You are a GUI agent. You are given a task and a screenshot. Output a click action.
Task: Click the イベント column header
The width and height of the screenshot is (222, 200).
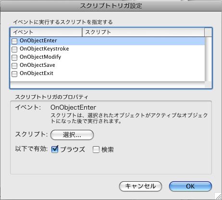point(46,32)
